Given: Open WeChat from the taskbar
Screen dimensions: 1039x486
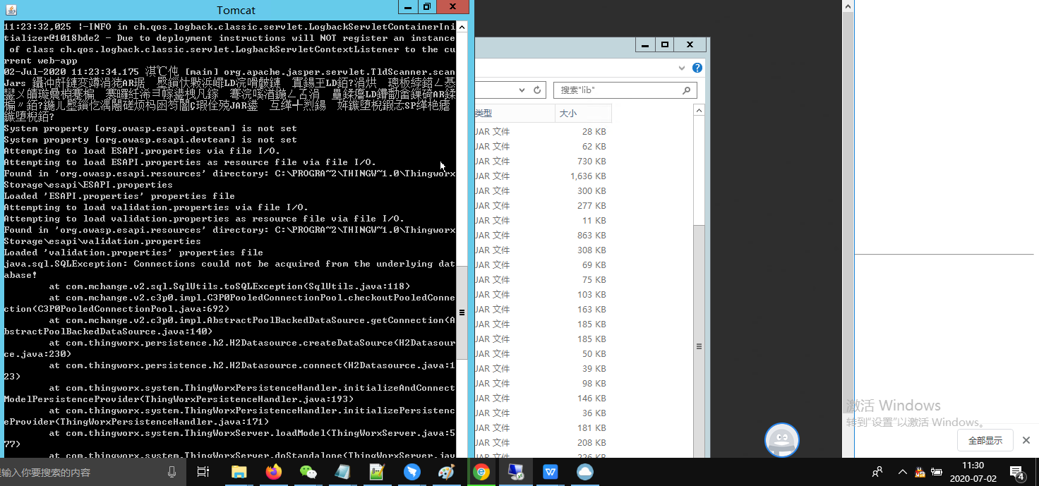Looking at the screenshot, I should click(x=308, y=473).
